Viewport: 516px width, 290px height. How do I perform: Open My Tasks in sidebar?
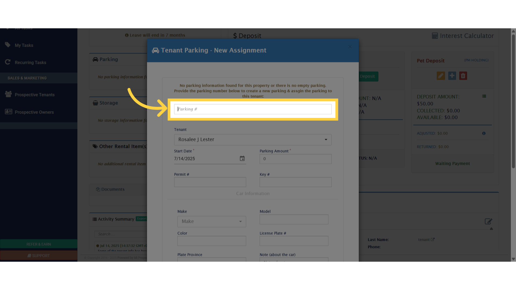[x=24, y=45]
